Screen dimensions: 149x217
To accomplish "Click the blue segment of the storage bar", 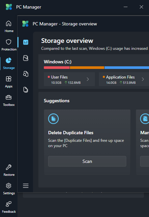I will click(x=127, y=68).
